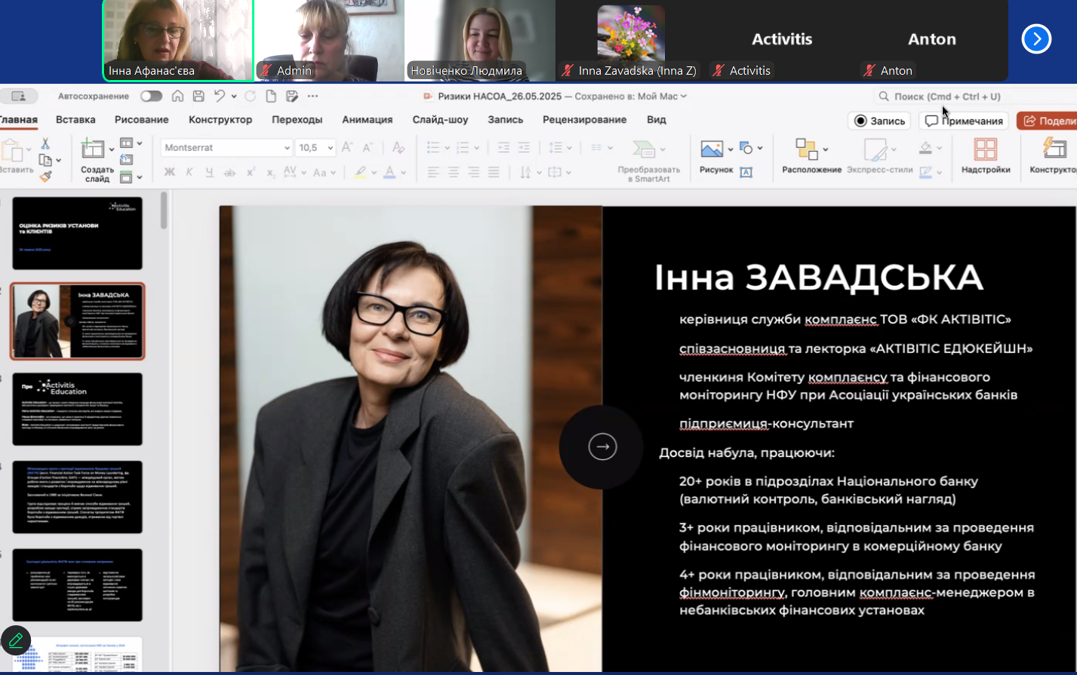Insert a text box with the text box icon
This screenshot has width=1077, height=675.
coord(746,172)
